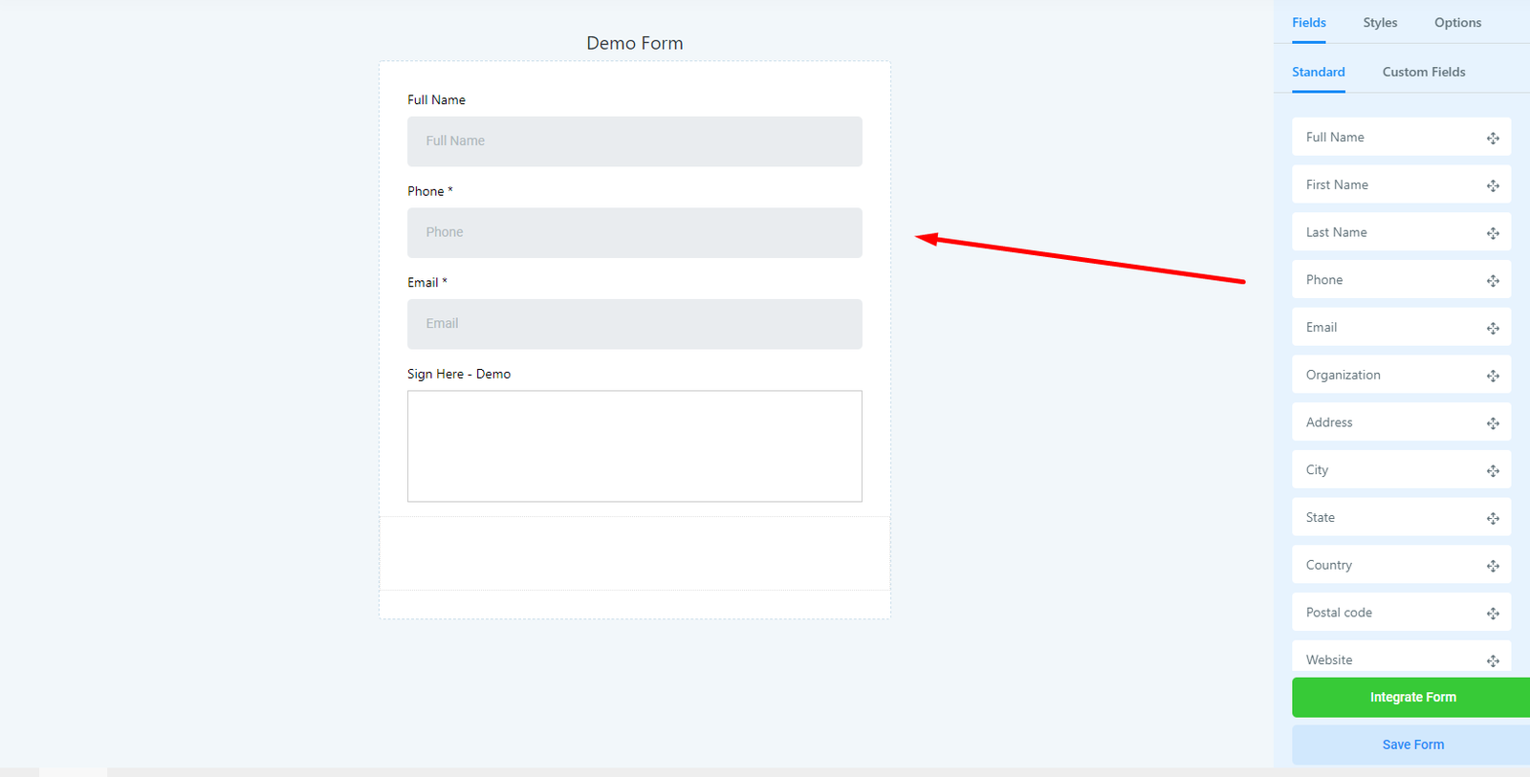Open the Options tab
The width and height of the screenshot is (1530, 777).
pyautogui.click(x=1457, y=23)
